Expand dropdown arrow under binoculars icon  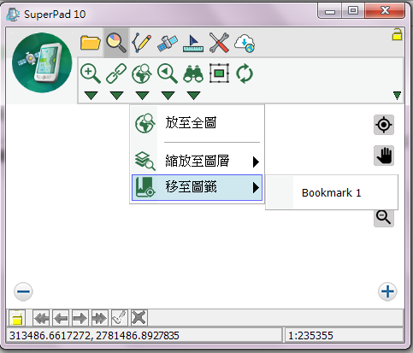pyautogui.click(x=193, y=96)
